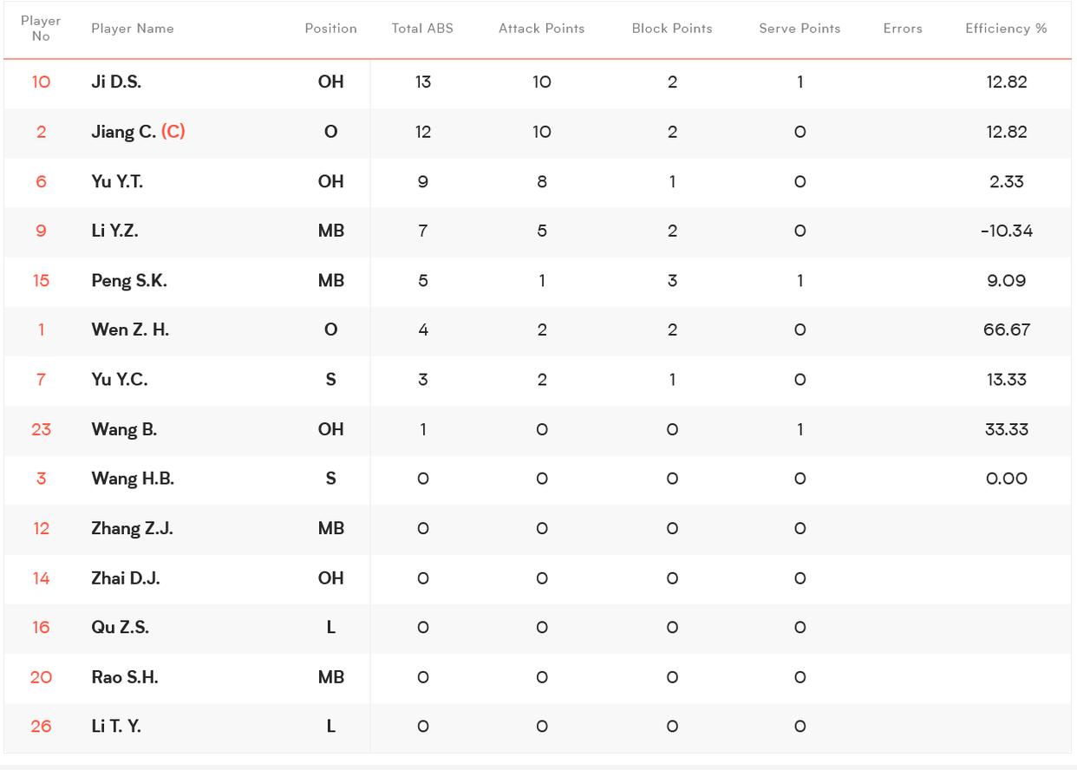Click libero Qu Z.S. name
The height and width of the screenshot is (770, 1077).
(120, 627)
